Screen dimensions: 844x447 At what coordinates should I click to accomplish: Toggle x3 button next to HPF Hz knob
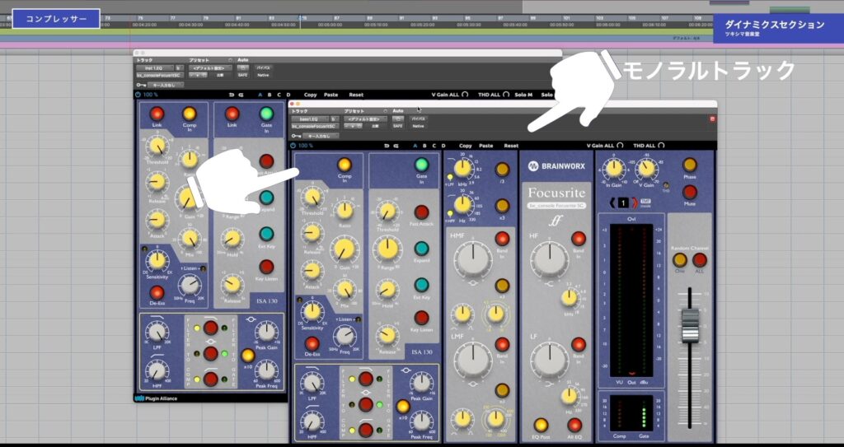502,206
